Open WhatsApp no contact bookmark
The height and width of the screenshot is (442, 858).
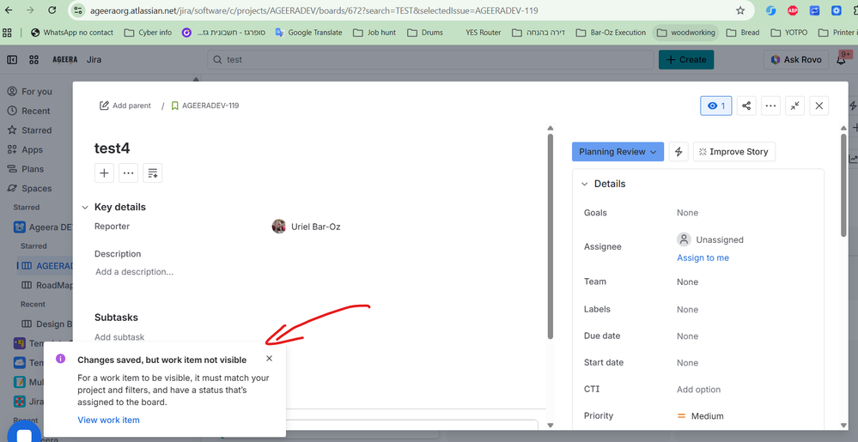[72, 33]
